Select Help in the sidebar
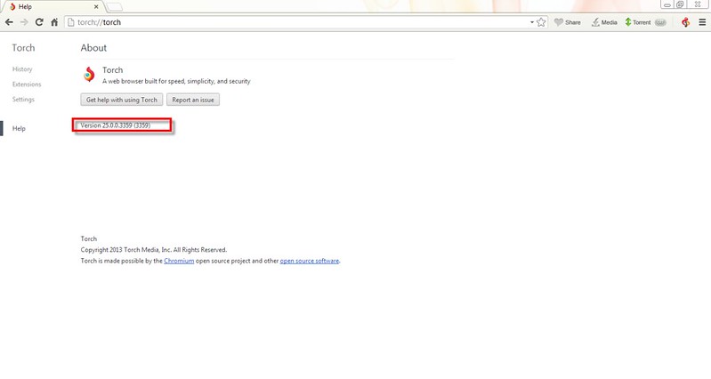Viewport: 711px width, 379px height. (19, 129)
